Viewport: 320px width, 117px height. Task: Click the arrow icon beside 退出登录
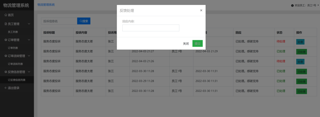6,88
